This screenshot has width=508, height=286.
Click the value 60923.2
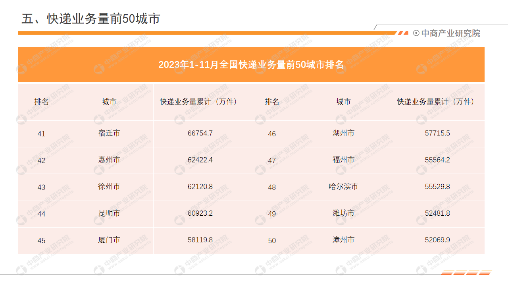coord(200,213)
